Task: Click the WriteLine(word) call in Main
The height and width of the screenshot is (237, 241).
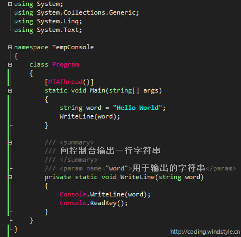Action: [x=90, y=116]
